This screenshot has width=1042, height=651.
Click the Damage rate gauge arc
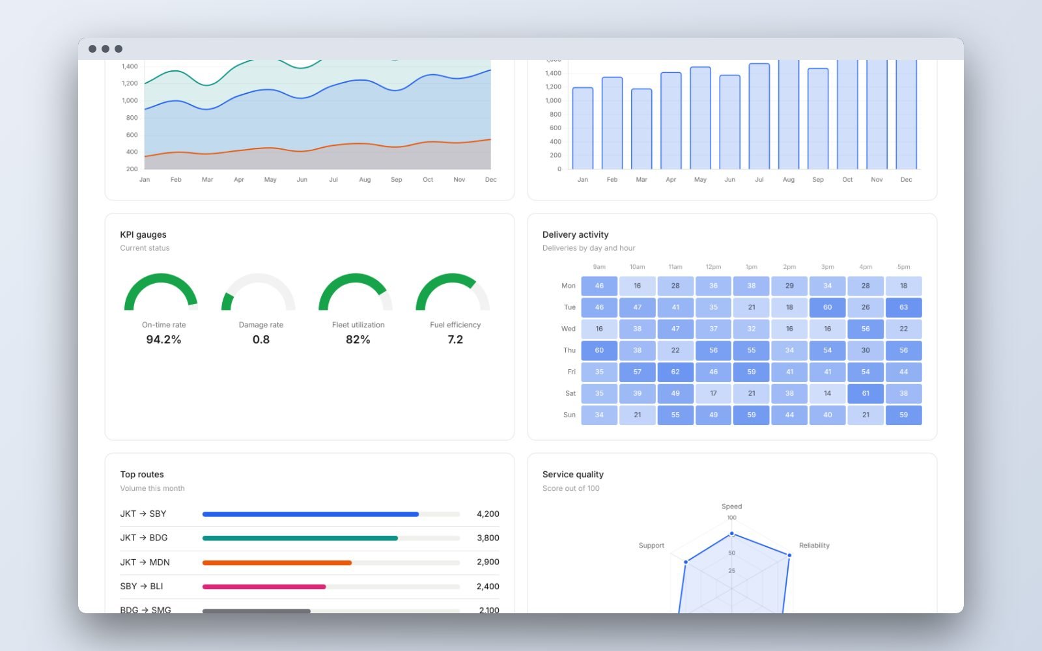[x=259, y=291]
